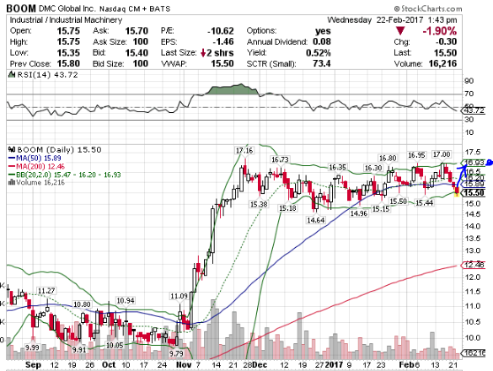Click the volume bars icon in legend
This screenshot has width=493, height=371.
12,182
